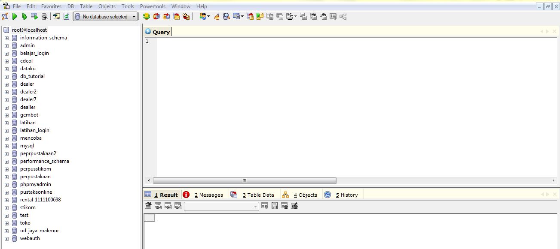
Task: Click the broom flush icon
Action: pyautogui.click(x=217, y=17)
